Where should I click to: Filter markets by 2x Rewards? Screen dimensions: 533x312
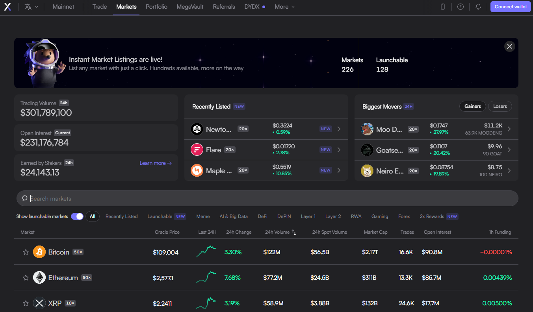coord(439,216)
